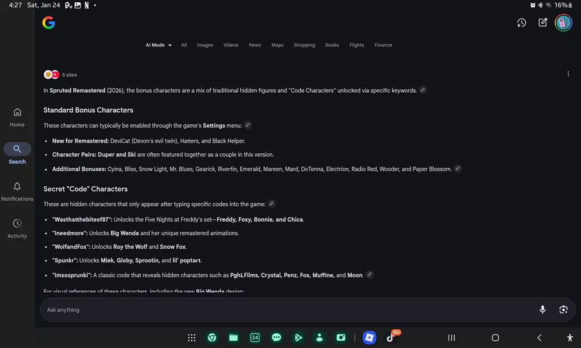Screen dimensions: 581x348
Task: Tap the recent apps navigation button
Action: tap(451, 337)
